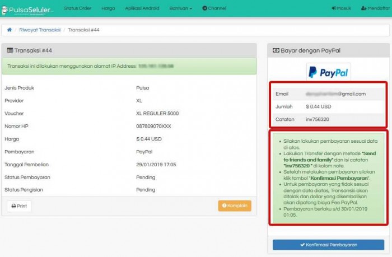Select the 'Transaksi #44' breadcrumb text
392x257 pixels.
coord(83,30)
